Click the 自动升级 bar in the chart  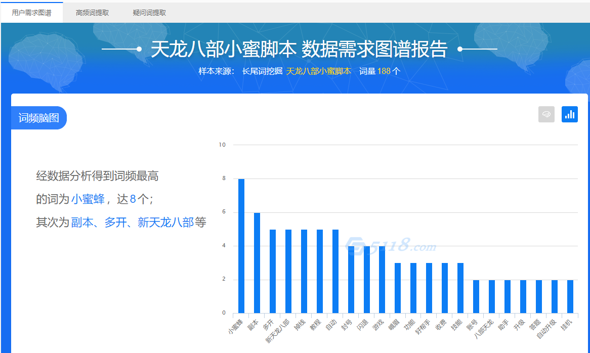[x=555, y=296]
